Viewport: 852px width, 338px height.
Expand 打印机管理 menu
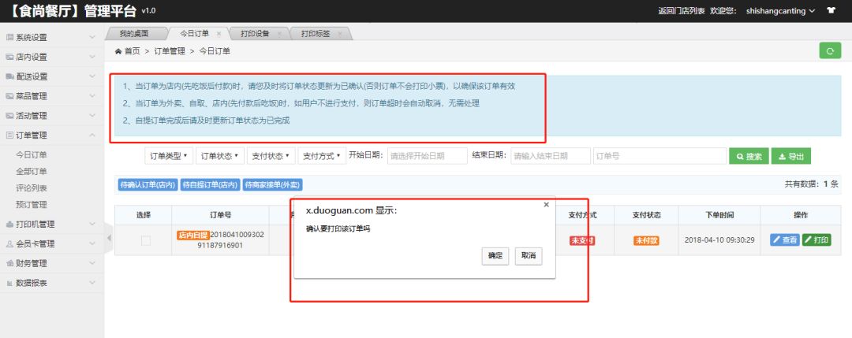tap(51, 224)
